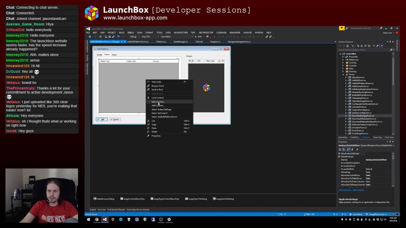Select the Notes tab in Edit Platform form
This screenshot has height=228, width=406.
pyautogui.click(x=114, y=55)
